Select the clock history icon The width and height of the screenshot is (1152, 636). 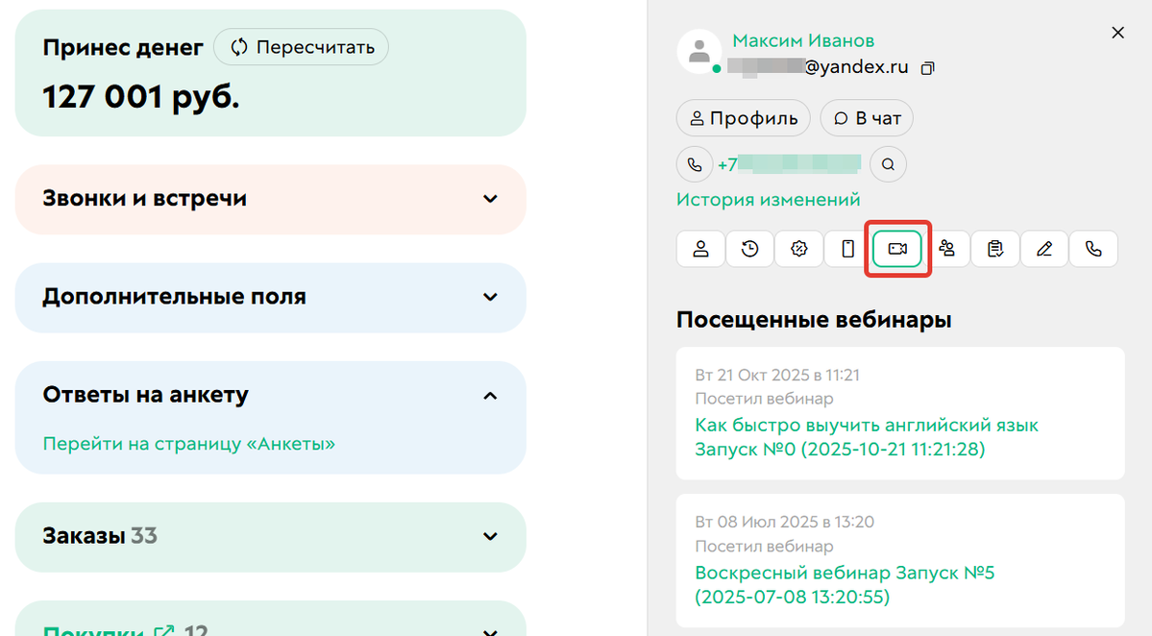pyautogui.click(x=749, y=249)
